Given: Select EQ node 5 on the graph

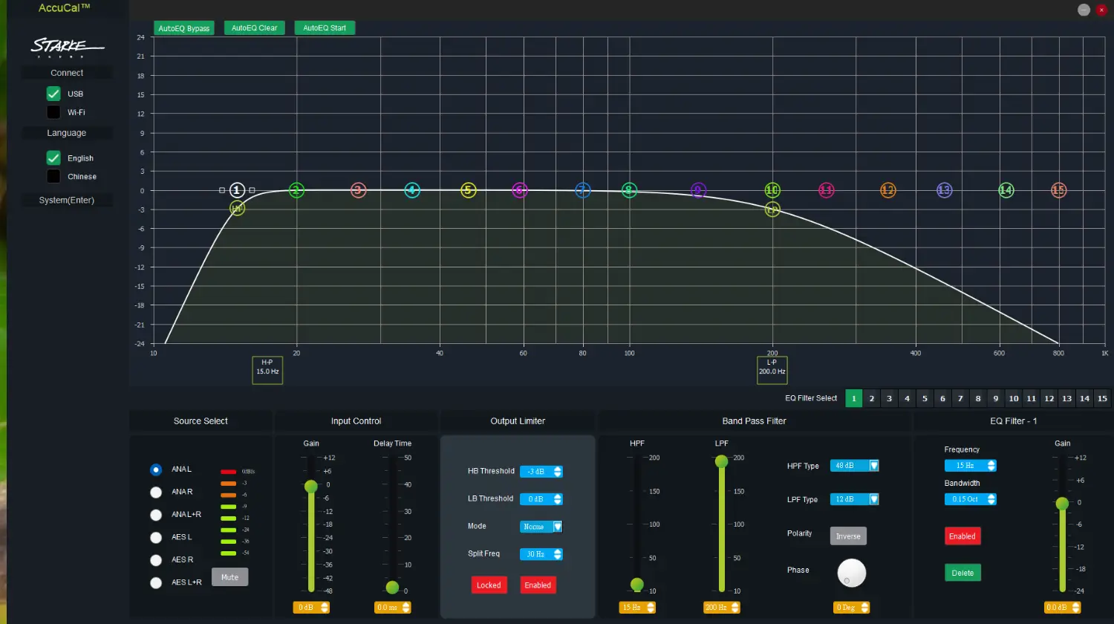Looking at the screenshot, I should click(x=468, y=191).
